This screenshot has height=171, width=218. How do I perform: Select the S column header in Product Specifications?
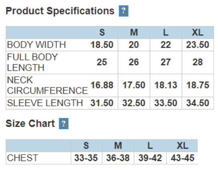pos(102,32)
